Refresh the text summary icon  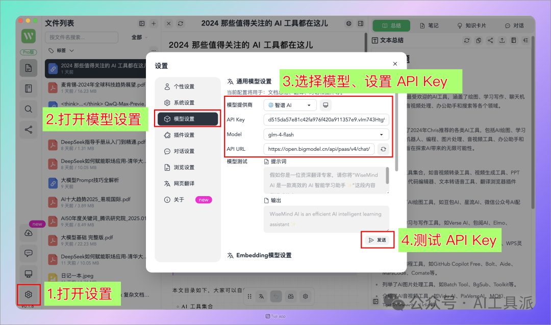[467, 40]
